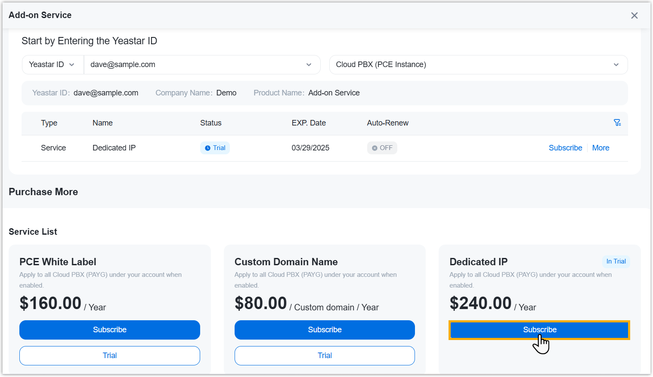Click the Trial status badge in table
Viewport: 653px width, 377px height.
pyautogui.click(x=215, y=148)
